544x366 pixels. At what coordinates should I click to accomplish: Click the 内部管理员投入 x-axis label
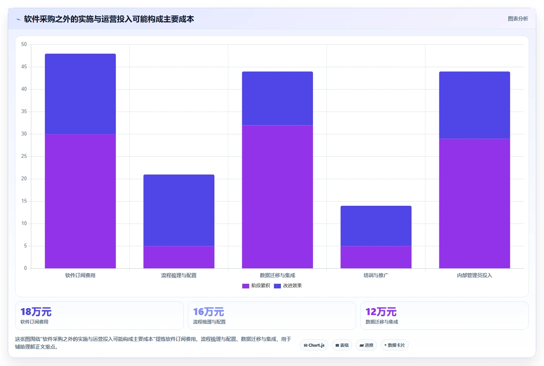click(x=474, y=275)
